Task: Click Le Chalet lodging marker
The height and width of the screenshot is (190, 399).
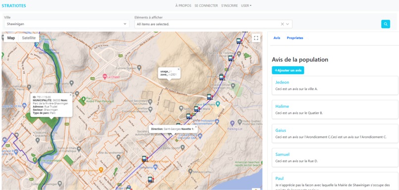Action: pos(104,76)
